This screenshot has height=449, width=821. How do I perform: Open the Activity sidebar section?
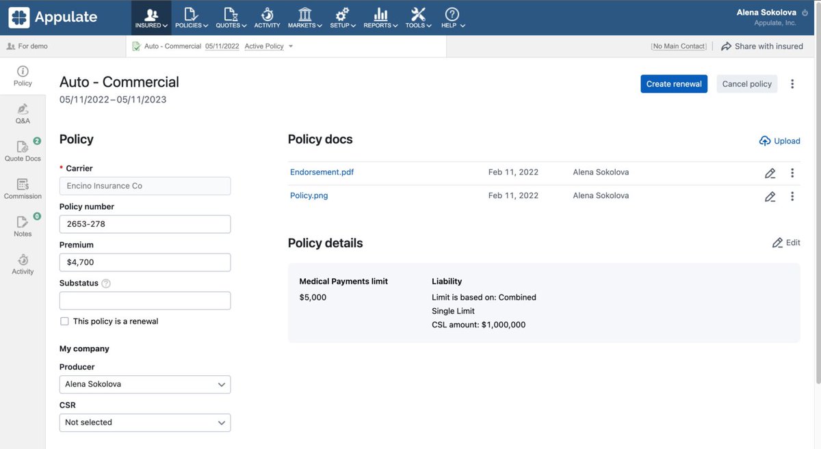(x=23, y=264)
